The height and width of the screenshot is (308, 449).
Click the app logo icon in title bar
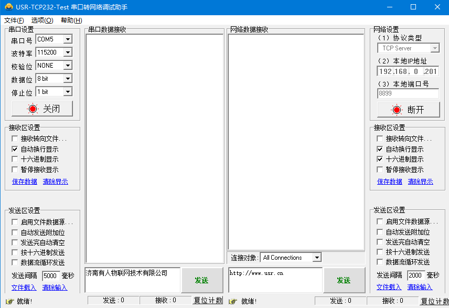[8, 7]
